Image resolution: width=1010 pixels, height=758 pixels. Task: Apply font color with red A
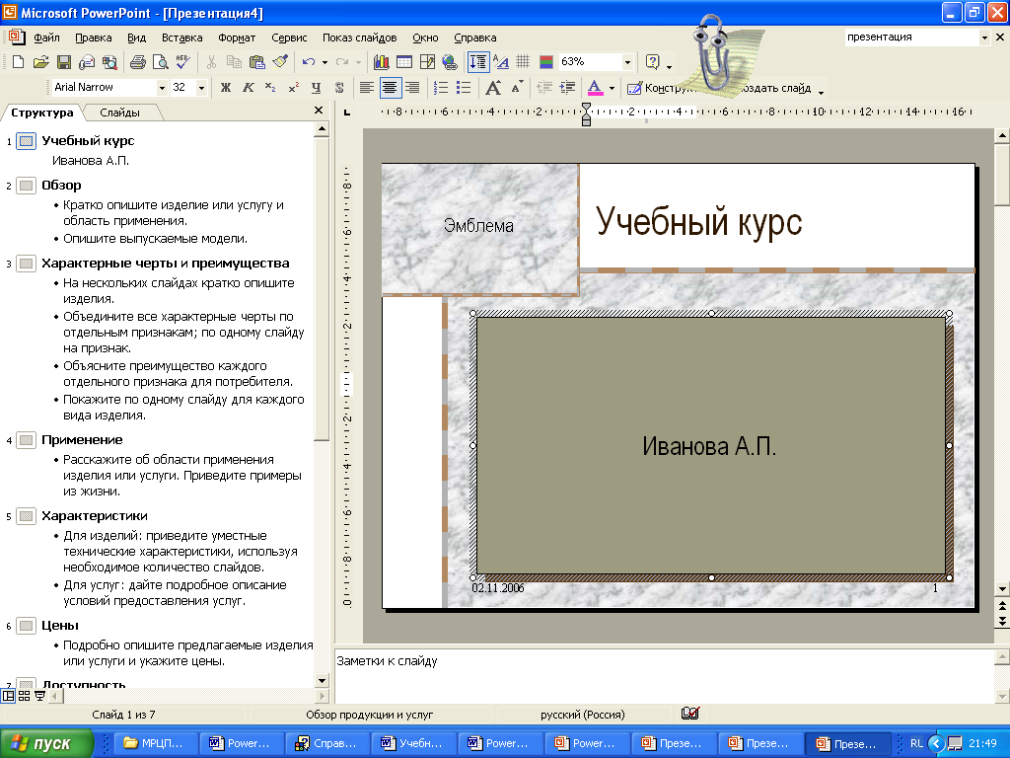(x=595, y=88)
